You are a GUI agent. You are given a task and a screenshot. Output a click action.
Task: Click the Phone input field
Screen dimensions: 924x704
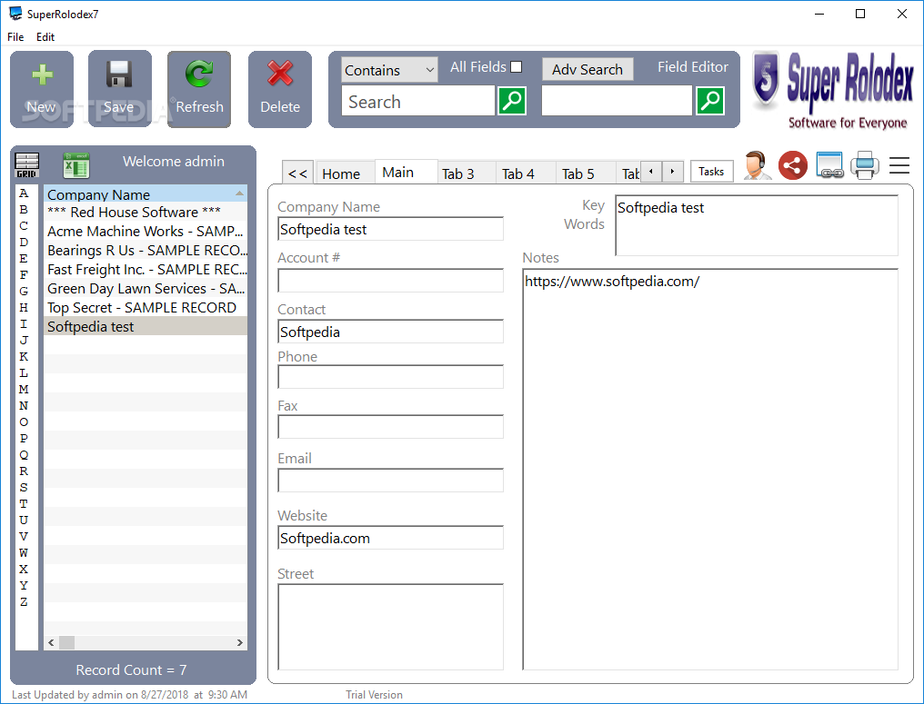click(391, 377)
